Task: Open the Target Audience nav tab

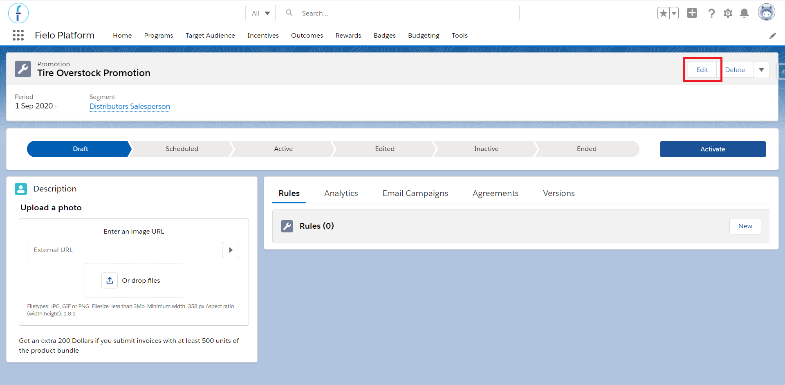Action: pos(210,36)
